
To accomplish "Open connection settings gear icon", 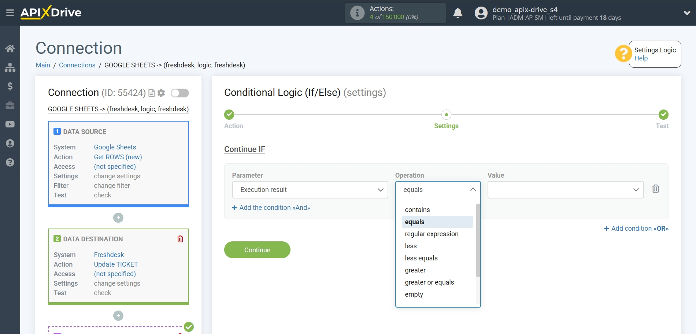I will click(x=161, y=93).
